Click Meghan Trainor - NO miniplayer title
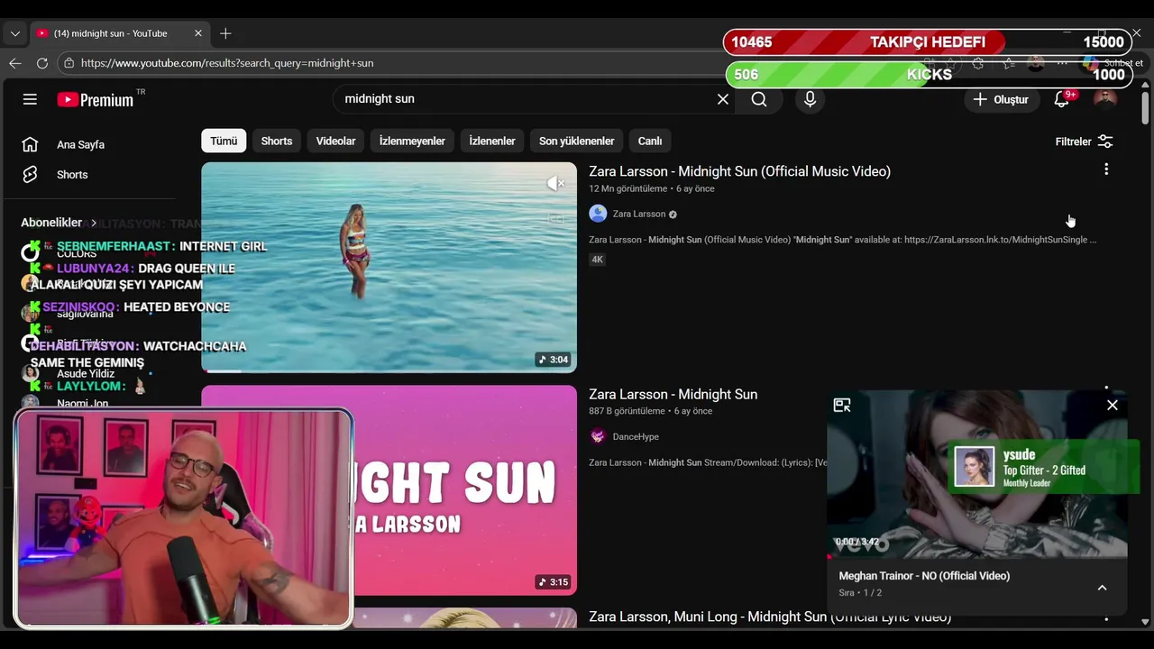The height and width of the screenshot is (649, 1154). tap(924, 576)
